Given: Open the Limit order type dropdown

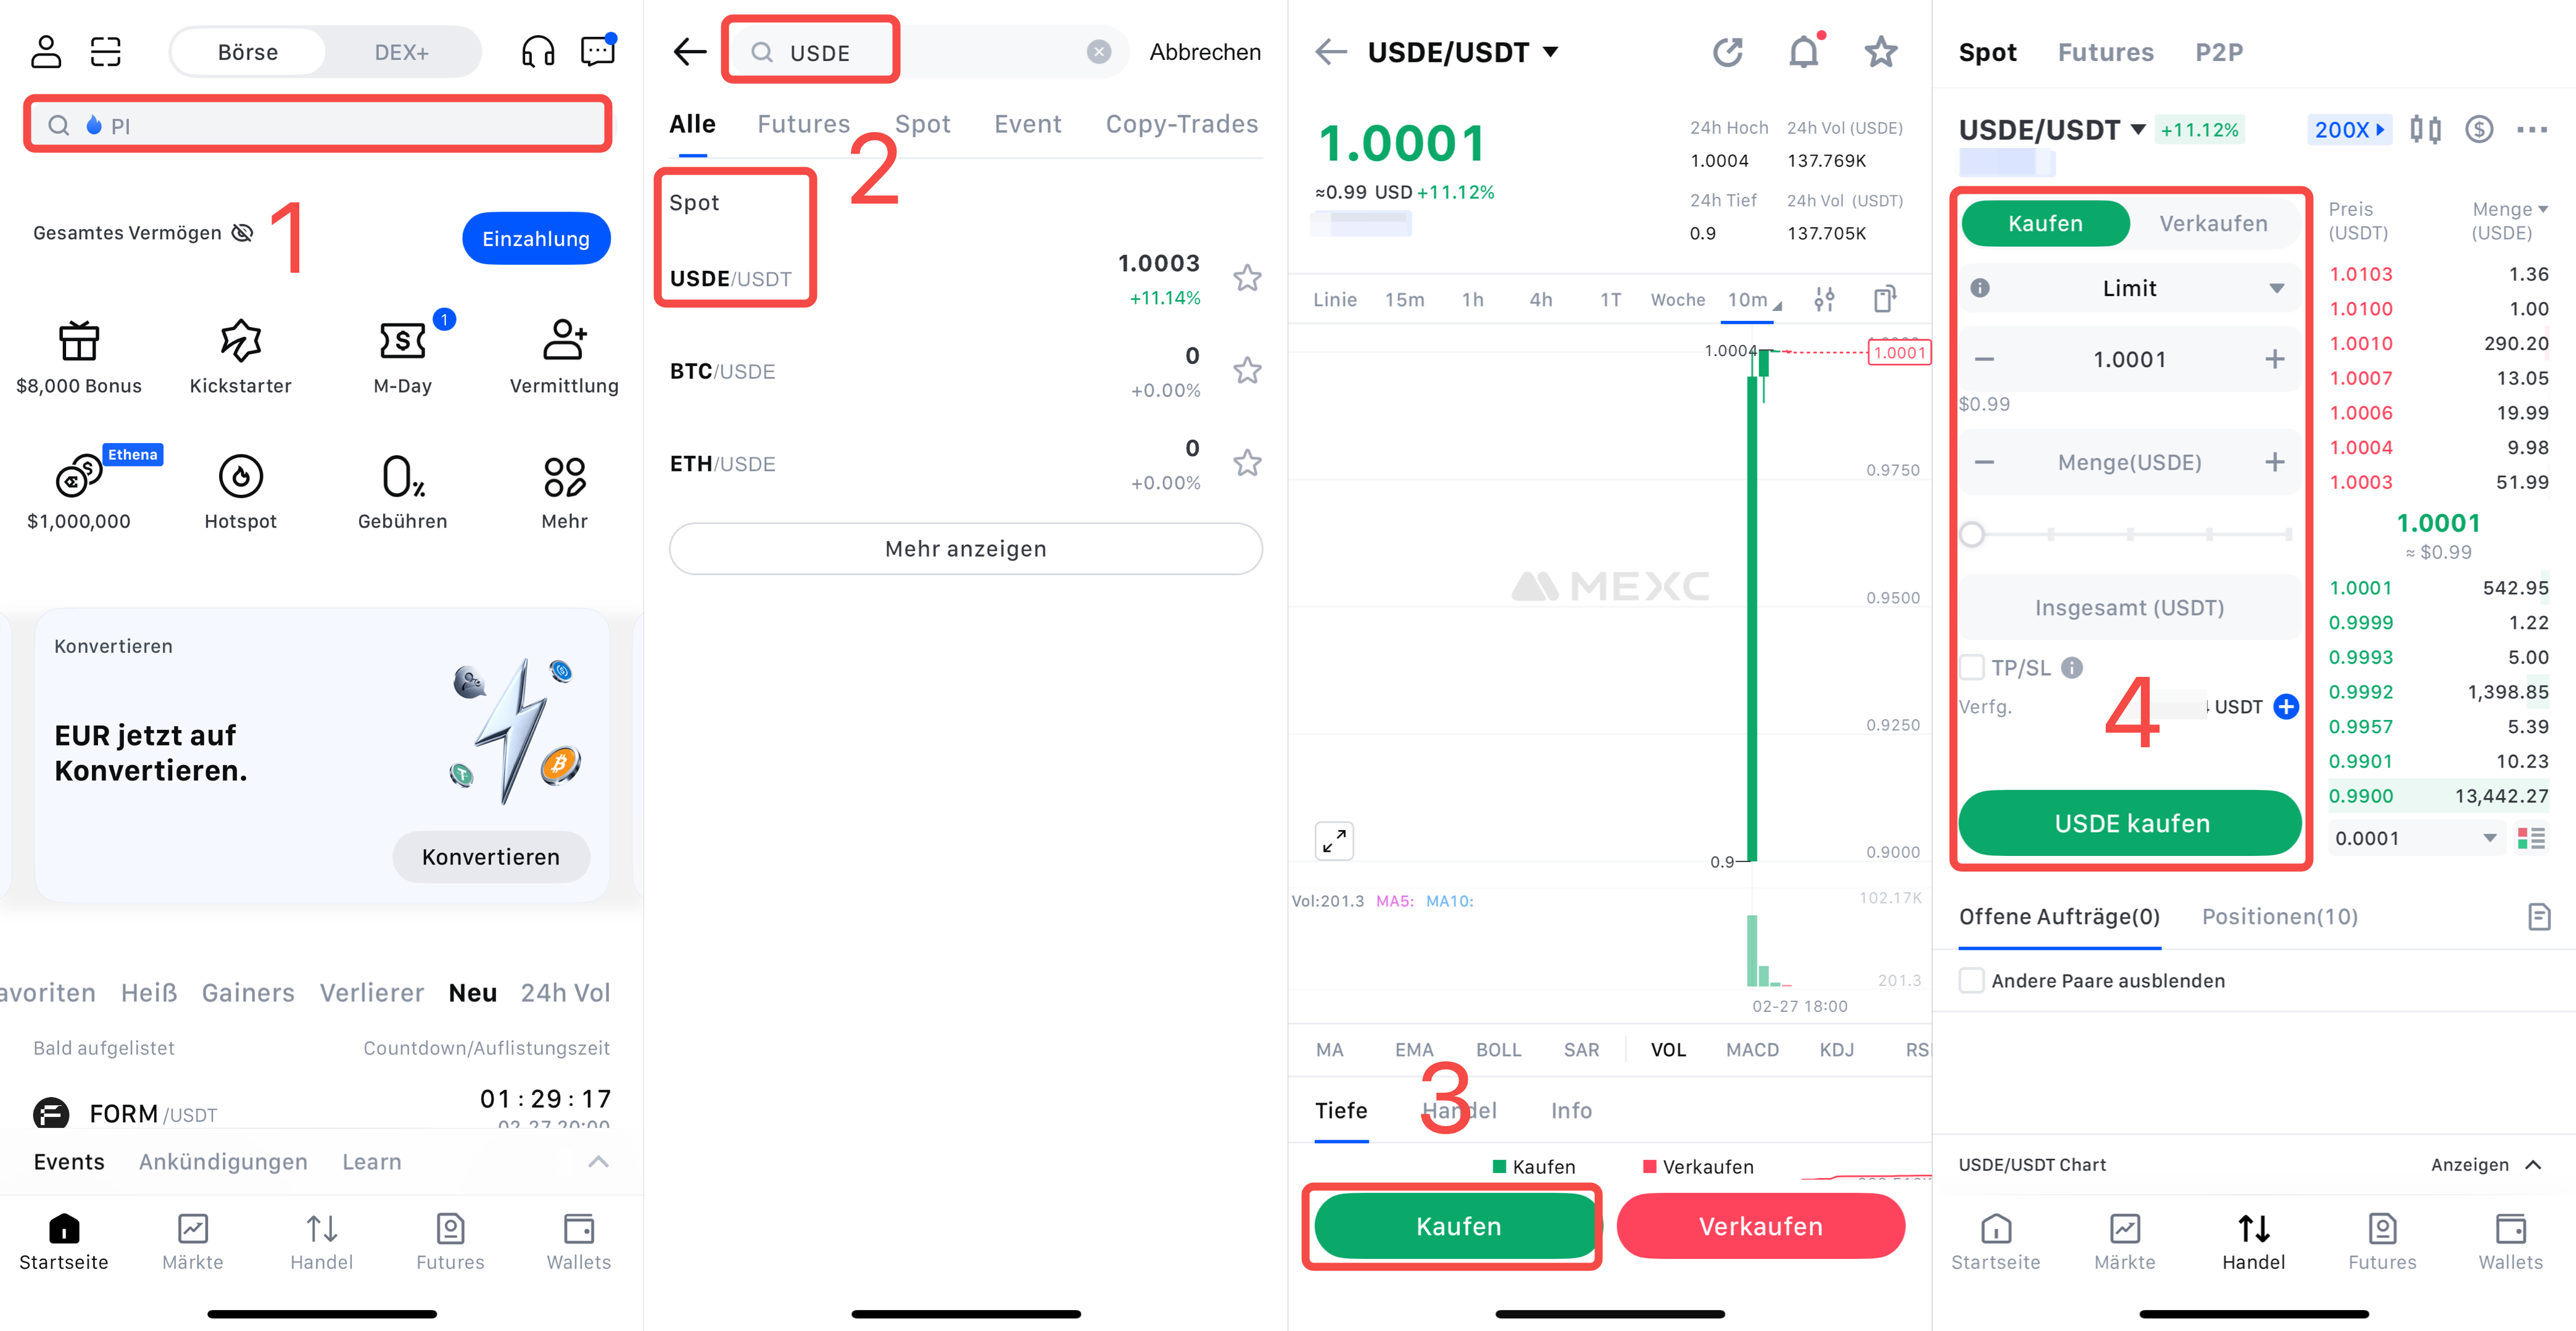Looking at the screenshot, I should pyautogui.click(x=2129, y=288).
